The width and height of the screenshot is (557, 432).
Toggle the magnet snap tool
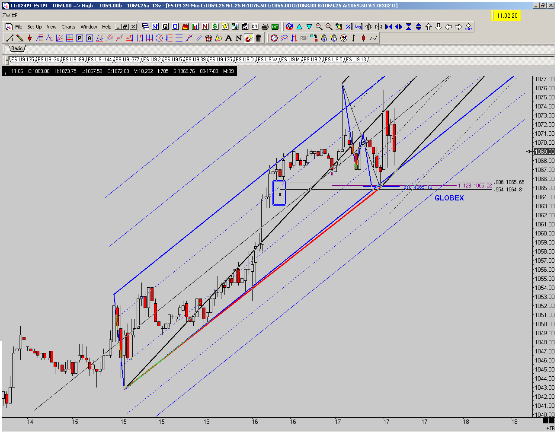(249, 38)
